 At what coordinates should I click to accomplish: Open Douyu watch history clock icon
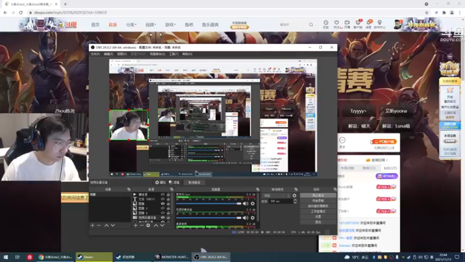[x=325, y=24]
